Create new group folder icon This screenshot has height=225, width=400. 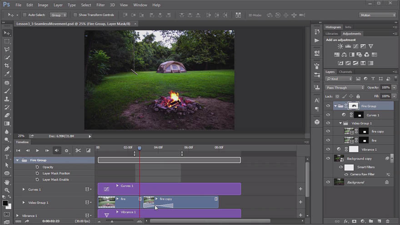pyautogui.click(x=370, y=221)
